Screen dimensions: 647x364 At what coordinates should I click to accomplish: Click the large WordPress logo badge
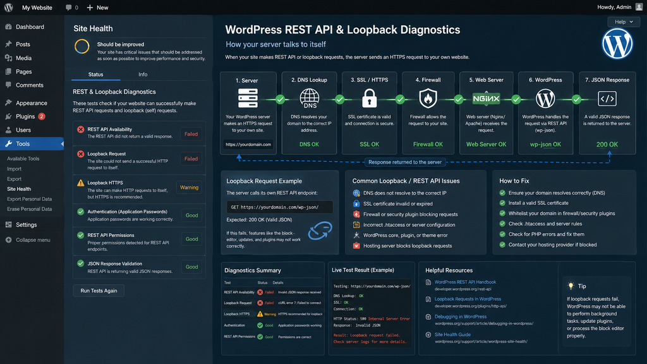(617, 44)
